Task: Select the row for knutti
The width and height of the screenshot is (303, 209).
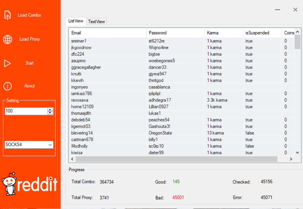Action: click(182, 74)
